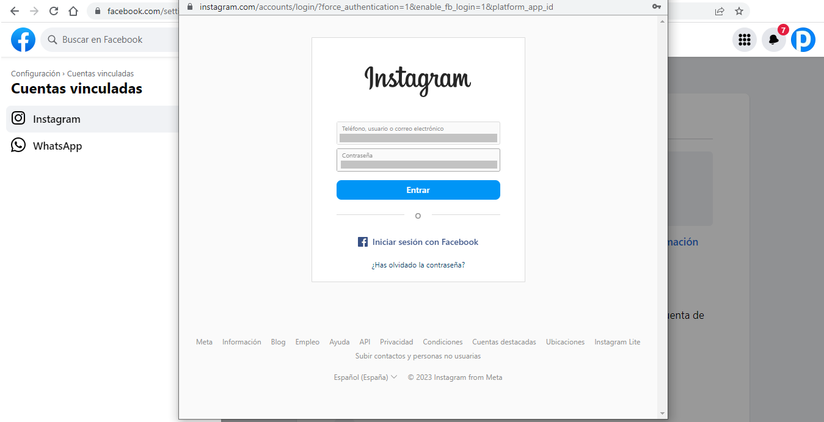Click the popup scrollbar down arrow
This screenshot has width=824, height=422.
tap(663, 413)
